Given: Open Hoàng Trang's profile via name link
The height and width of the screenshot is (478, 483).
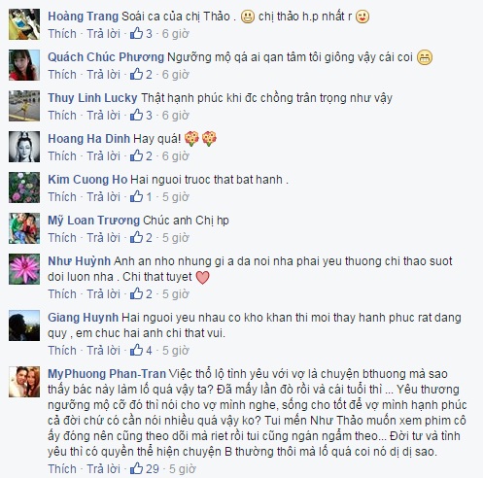Looking at the screenshot, I should (x=83, y=17).
